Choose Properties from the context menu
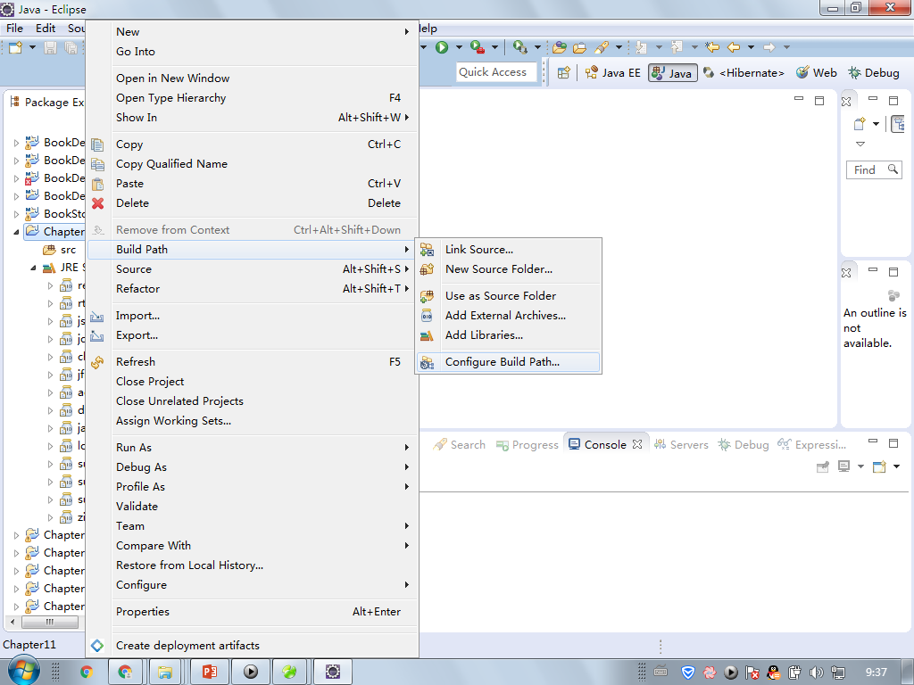 tap(143, 612)
